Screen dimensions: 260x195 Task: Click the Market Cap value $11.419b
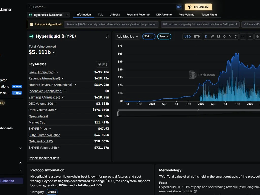[102, 122]
